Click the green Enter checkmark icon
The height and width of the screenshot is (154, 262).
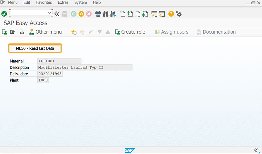coord(4,14)
